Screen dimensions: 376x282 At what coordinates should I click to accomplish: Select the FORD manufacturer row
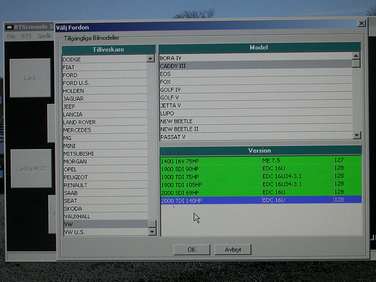click(104, 75)
